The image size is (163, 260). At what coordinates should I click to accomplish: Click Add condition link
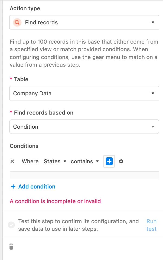37,187
